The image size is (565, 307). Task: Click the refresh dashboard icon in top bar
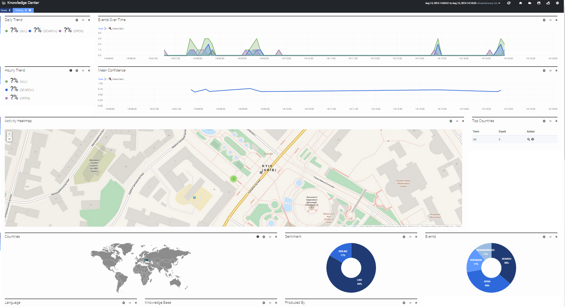point(509,3)
